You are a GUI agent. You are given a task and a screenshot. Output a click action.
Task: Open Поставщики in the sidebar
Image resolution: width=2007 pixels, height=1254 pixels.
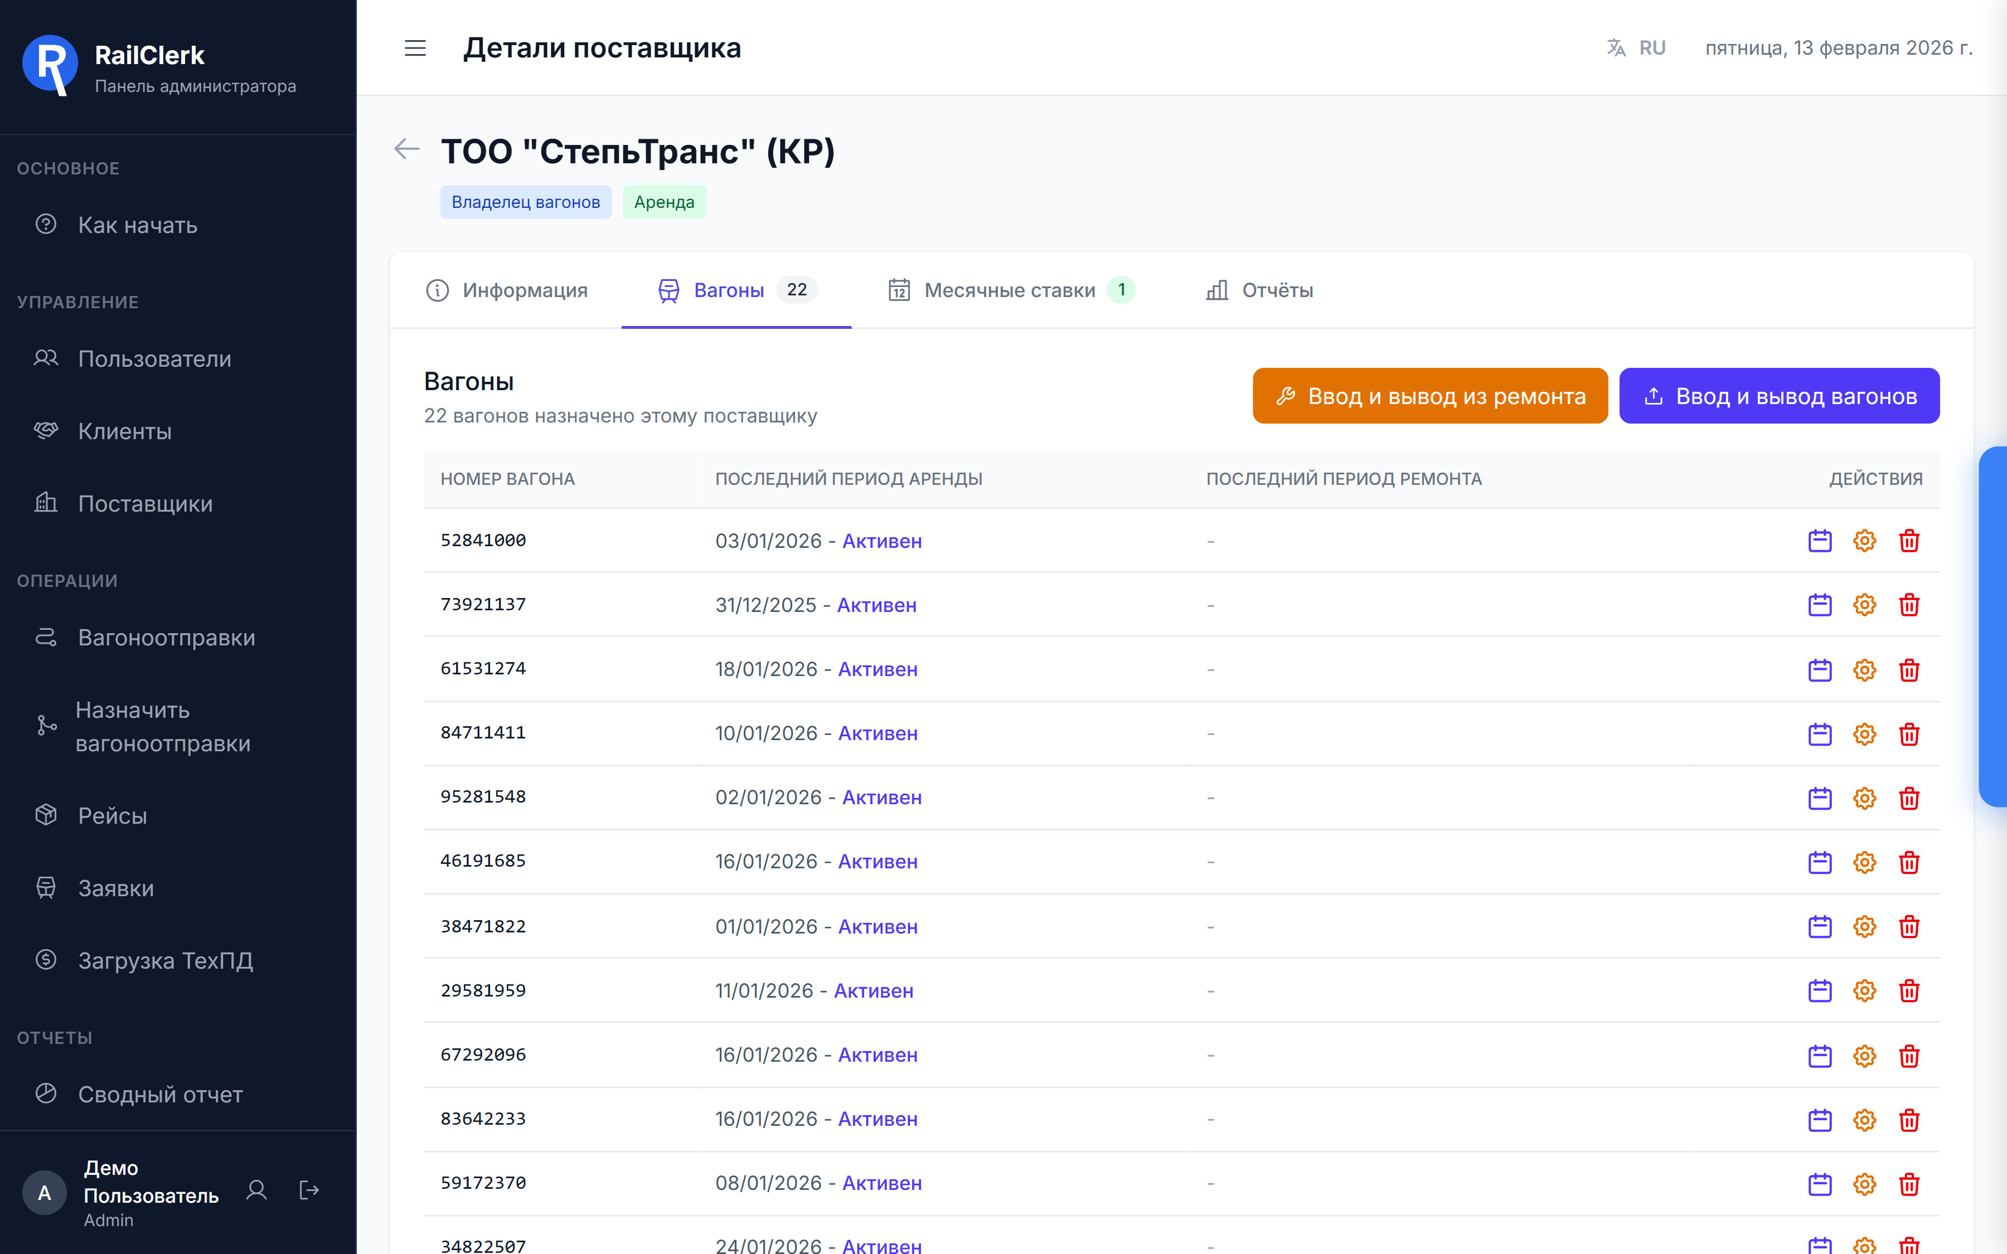145,503
